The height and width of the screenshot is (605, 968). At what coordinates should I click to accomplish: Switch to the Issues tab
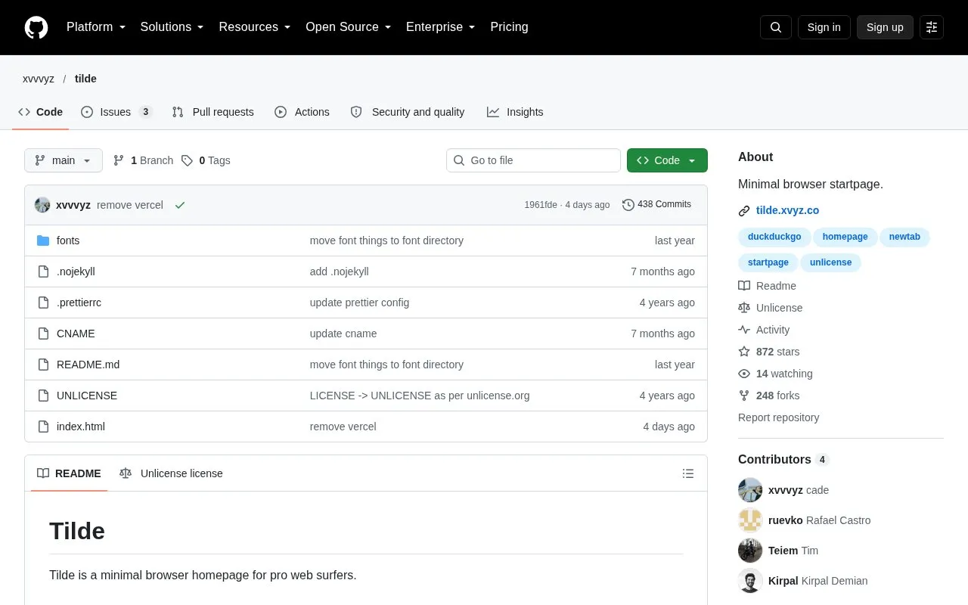pyautogui.click(x=116, y=112)
